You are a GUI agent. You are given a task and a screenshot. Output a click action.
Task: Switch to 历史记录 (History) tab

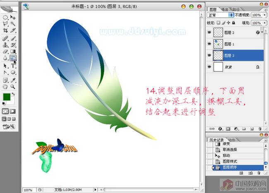click(x=216, y=140)
